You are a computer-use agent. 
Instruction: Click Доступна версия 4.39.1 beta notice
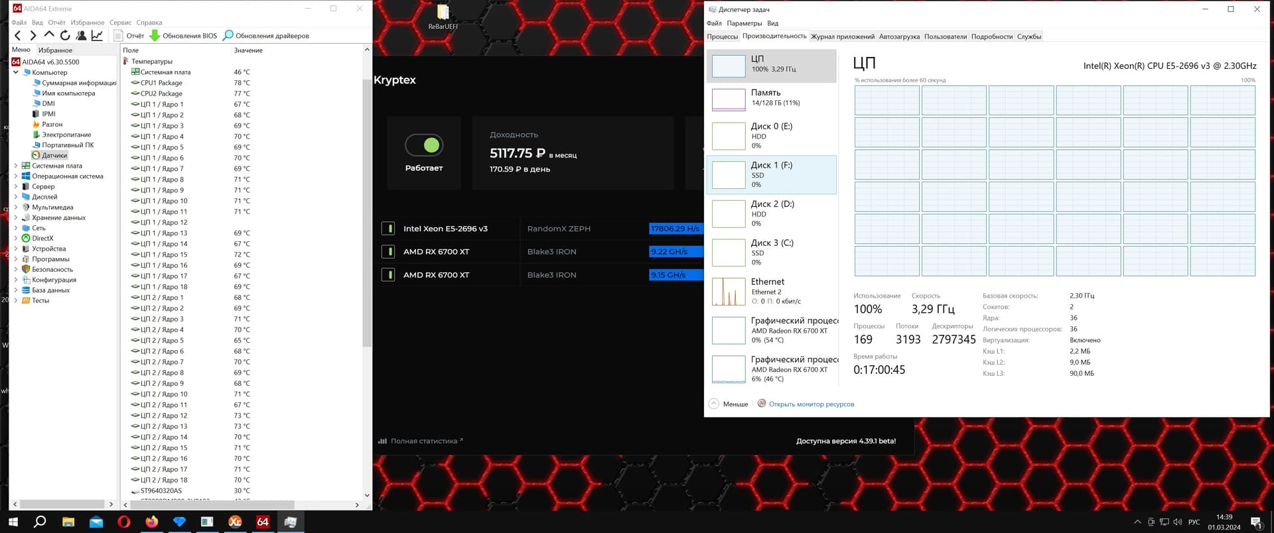(x=846, y=441)
